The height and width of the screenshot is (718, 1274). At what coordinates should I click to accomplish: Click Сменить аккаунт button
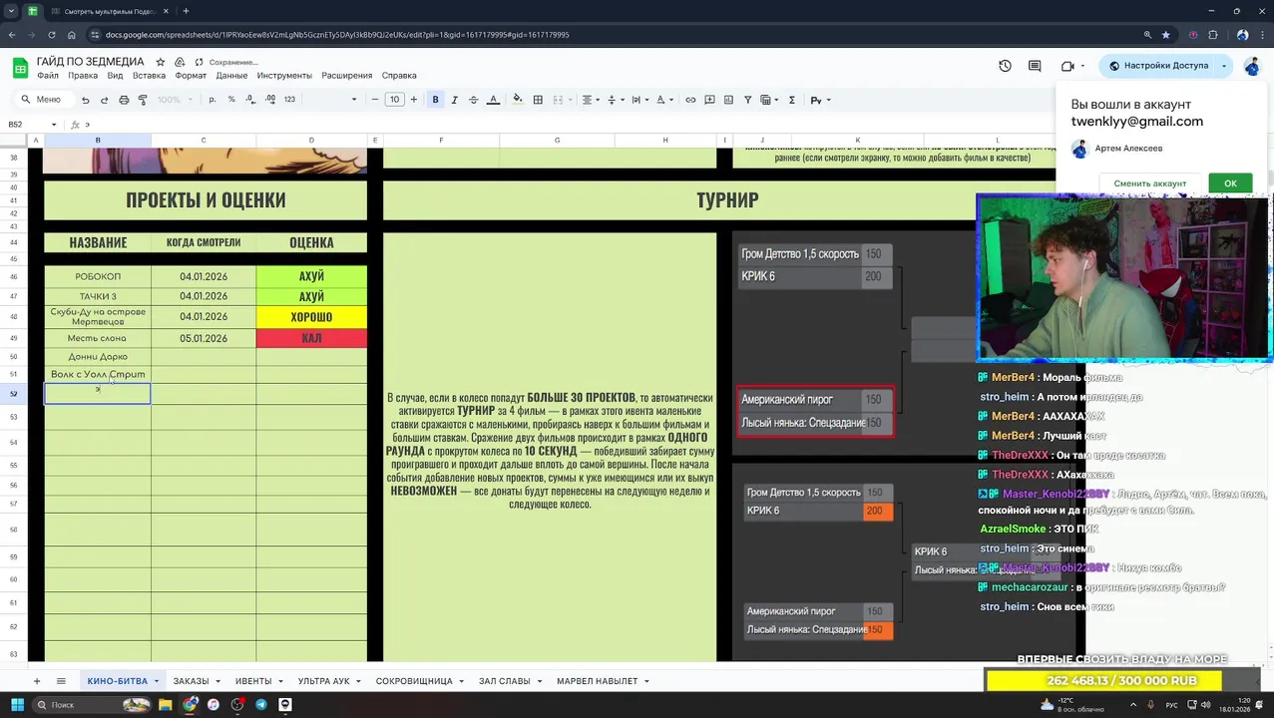coord(1149,183)
